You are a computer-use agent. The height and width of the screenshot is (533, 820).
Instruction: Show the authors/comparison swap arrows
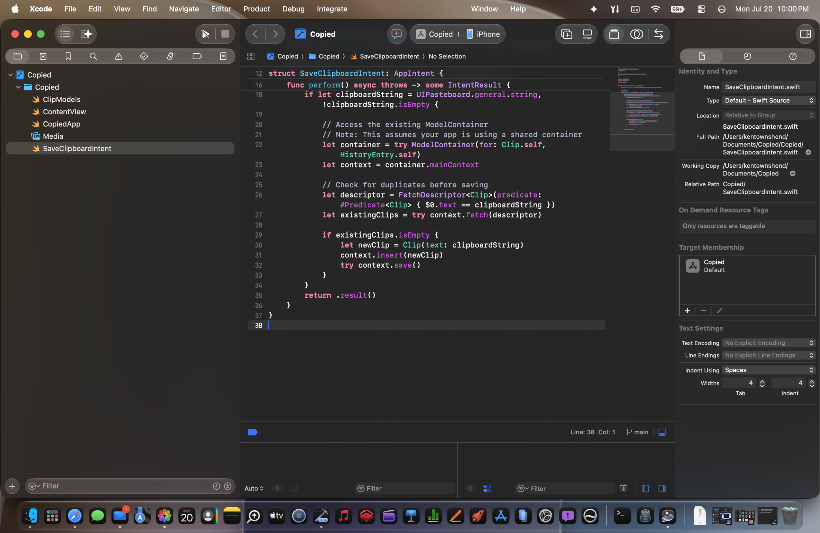659,34
